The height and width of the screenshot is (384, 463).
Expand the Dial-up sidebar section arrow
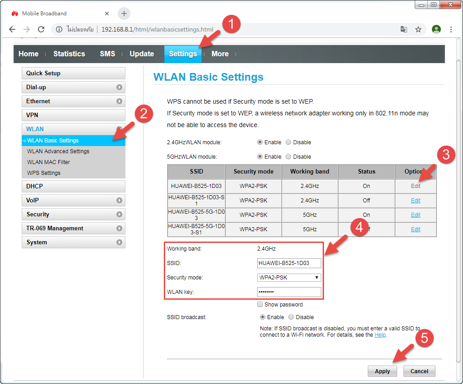119,87
